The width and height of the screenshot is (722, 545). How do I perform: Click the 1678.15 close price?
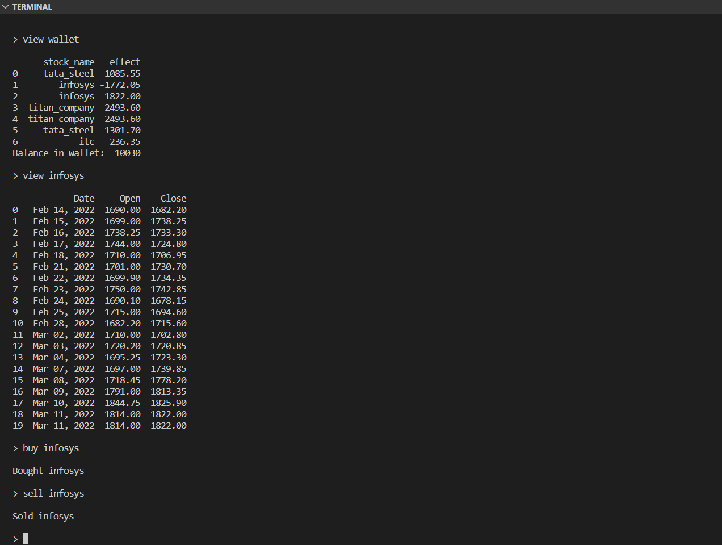point(169,300)
